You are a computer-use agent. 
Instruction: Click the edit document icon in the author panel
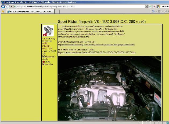[44, 64]
